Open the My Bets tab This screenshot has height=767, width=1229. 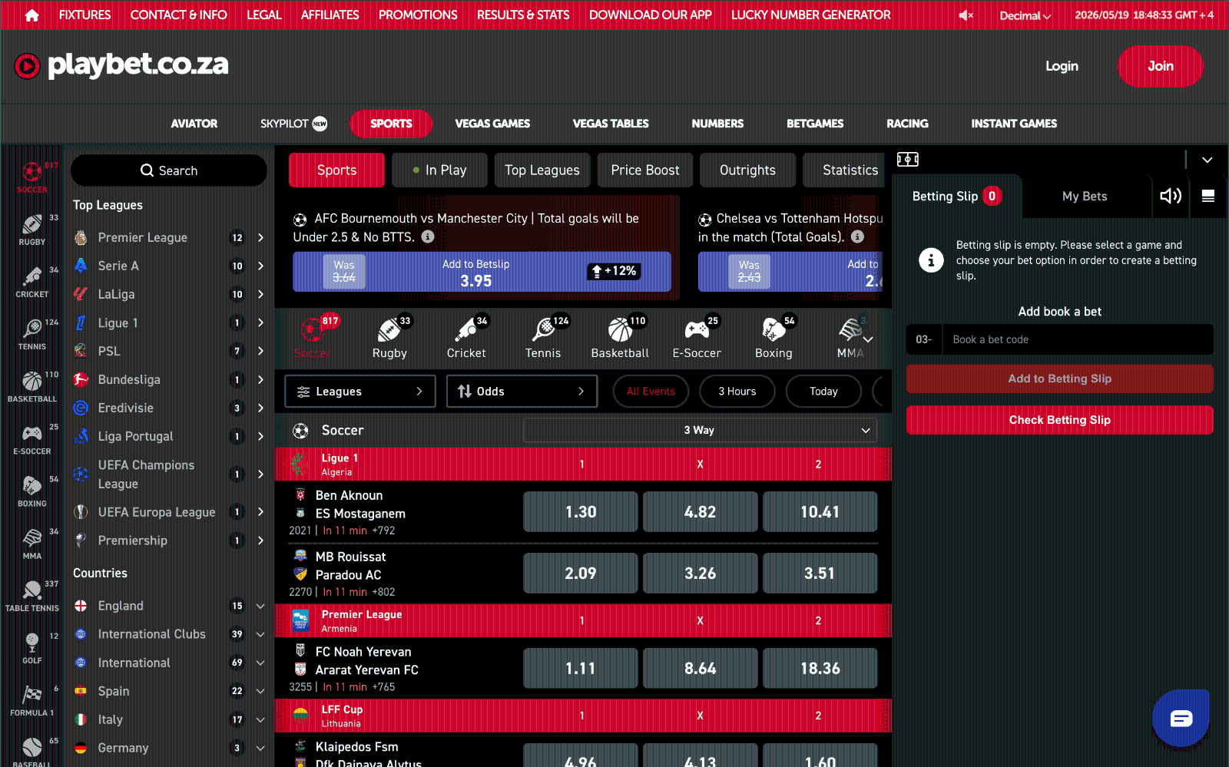click(1085, 197)
